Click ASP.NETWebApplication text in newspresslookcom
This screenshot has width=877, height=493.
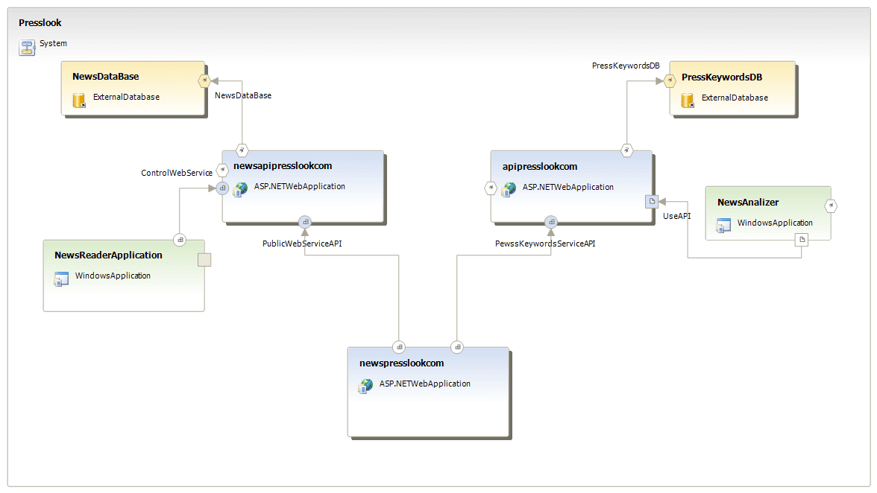[424, 384]
